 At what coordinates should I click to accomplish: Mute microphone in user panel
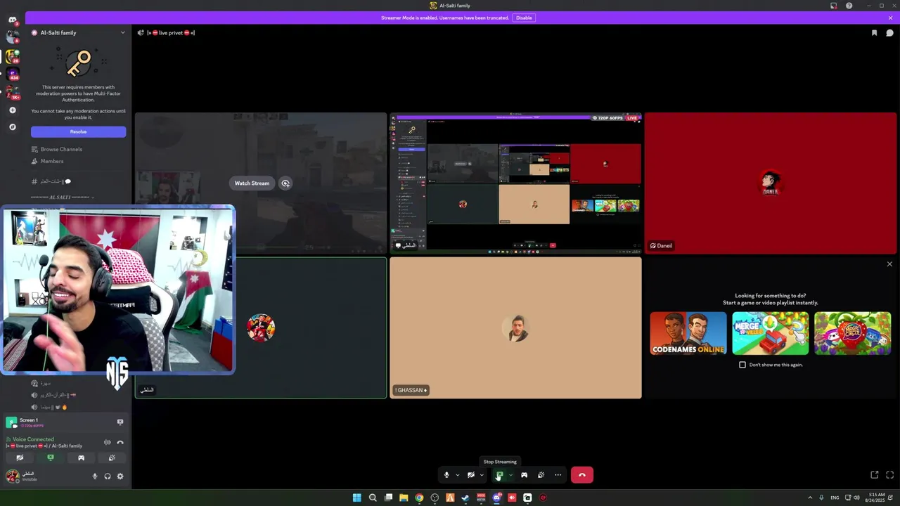pyautogui.click(x=94, y=476)
